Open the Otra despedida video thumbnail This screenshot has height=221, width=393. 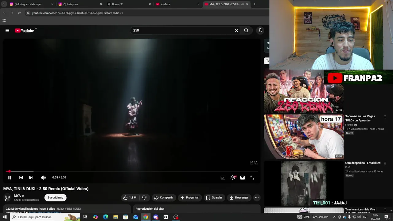click(x=303, y=183)
